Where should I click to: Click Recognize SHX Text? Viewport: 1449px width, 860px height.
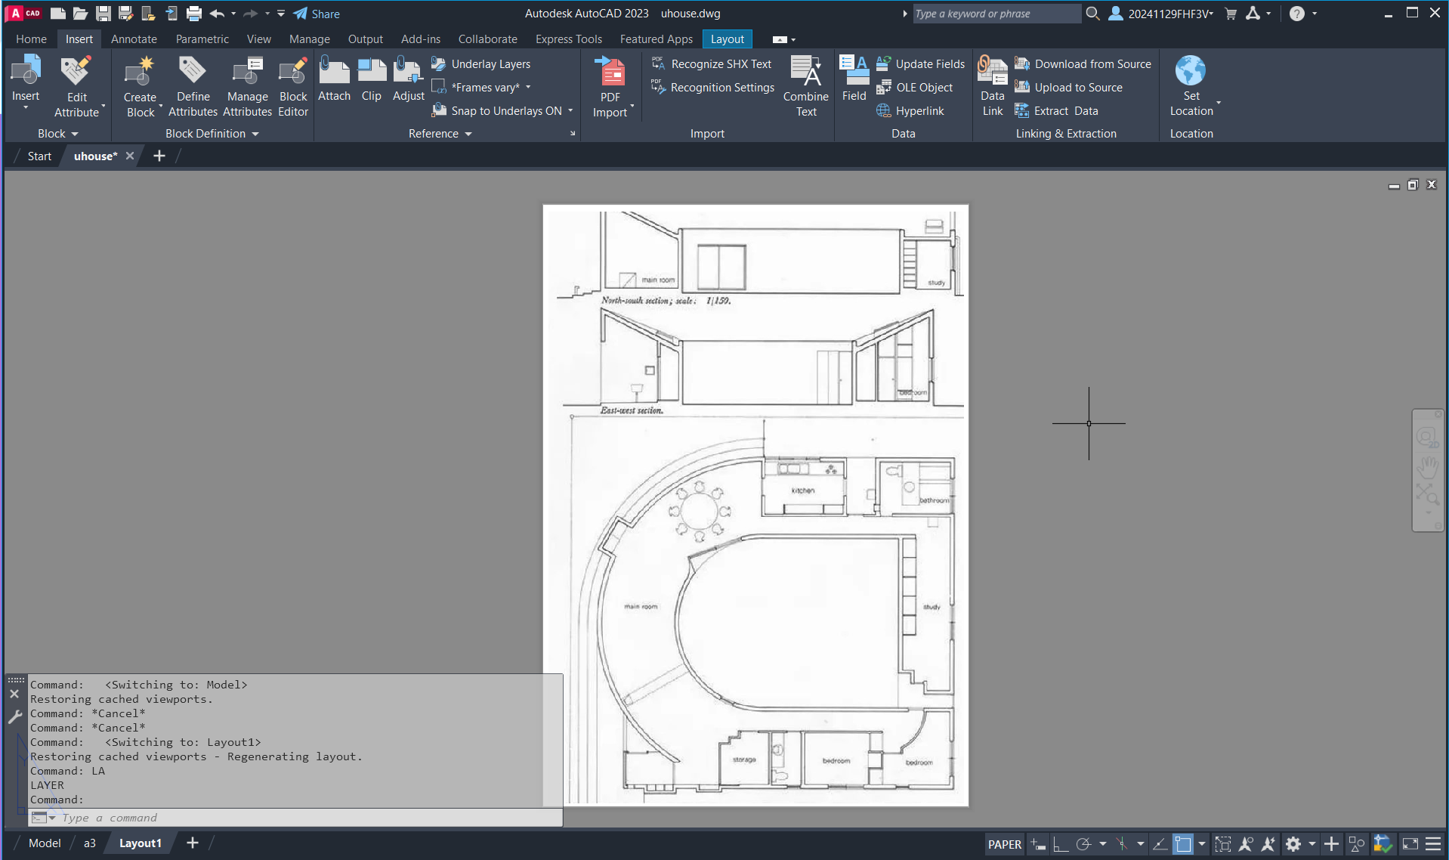tap(712, 64)
